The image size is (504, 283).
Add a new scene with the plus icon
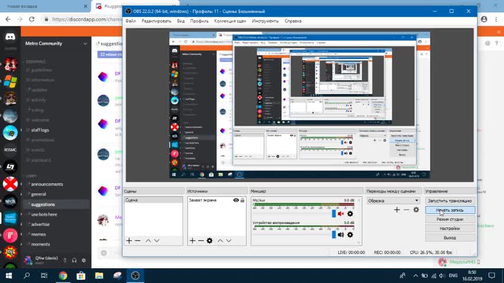tap(129, 241)
